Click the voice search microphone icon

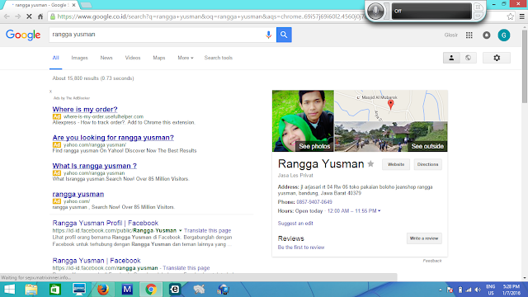click(268, 35)
